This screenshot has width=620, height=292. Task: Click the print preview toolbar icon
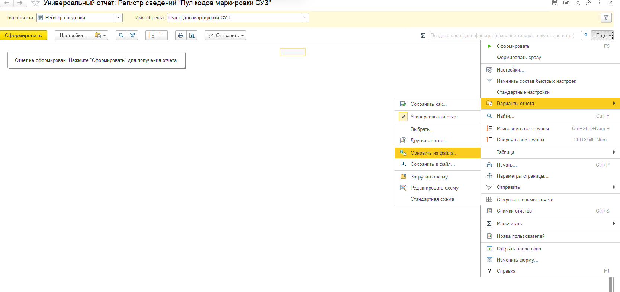point(192,35)
